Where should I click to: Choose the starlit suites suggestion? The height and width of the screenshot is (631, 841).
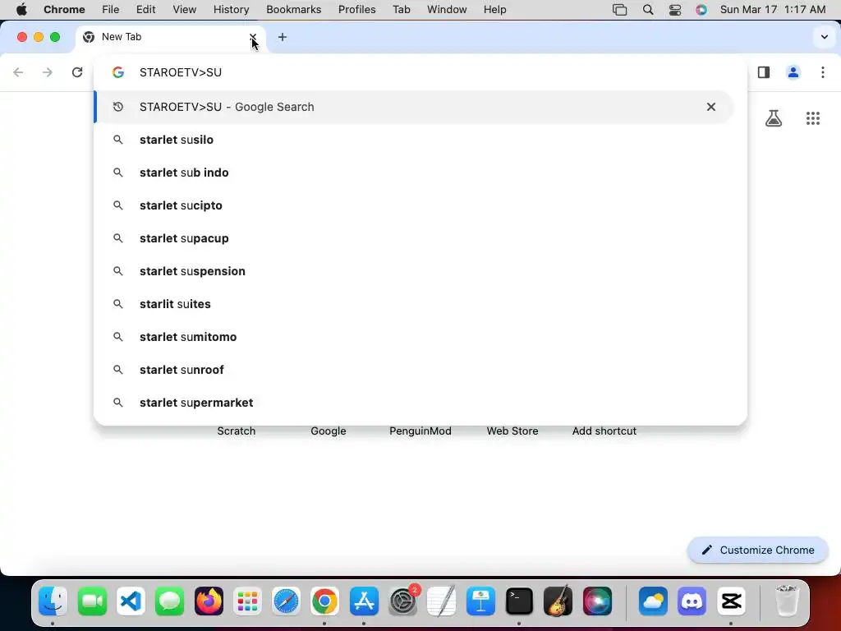(x=414, y=304)
